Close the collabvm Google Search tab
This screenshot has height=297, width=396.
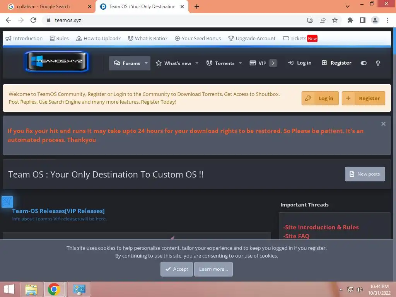point(89,7)
